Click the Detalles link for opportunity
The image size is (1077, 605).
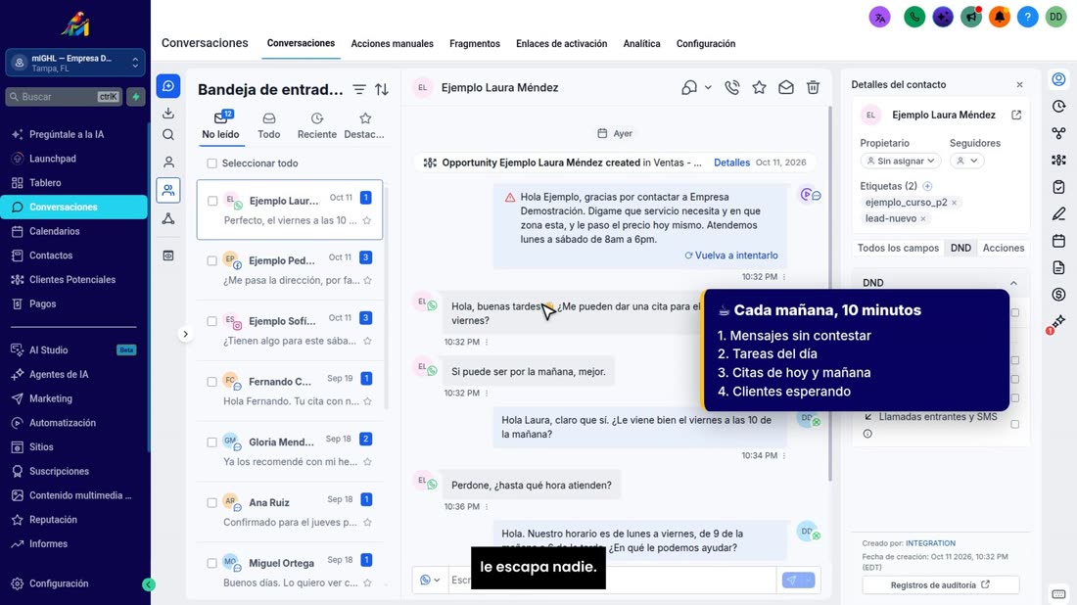pyautogui.click(x=731, y=163)
